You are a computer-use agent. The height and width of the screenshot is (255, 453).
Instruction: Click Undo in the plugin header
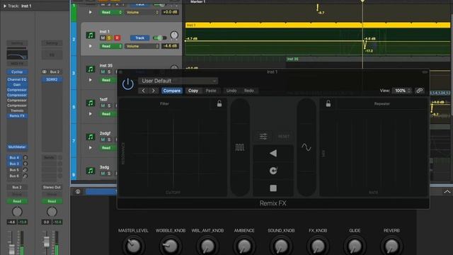tap(231, 91)
